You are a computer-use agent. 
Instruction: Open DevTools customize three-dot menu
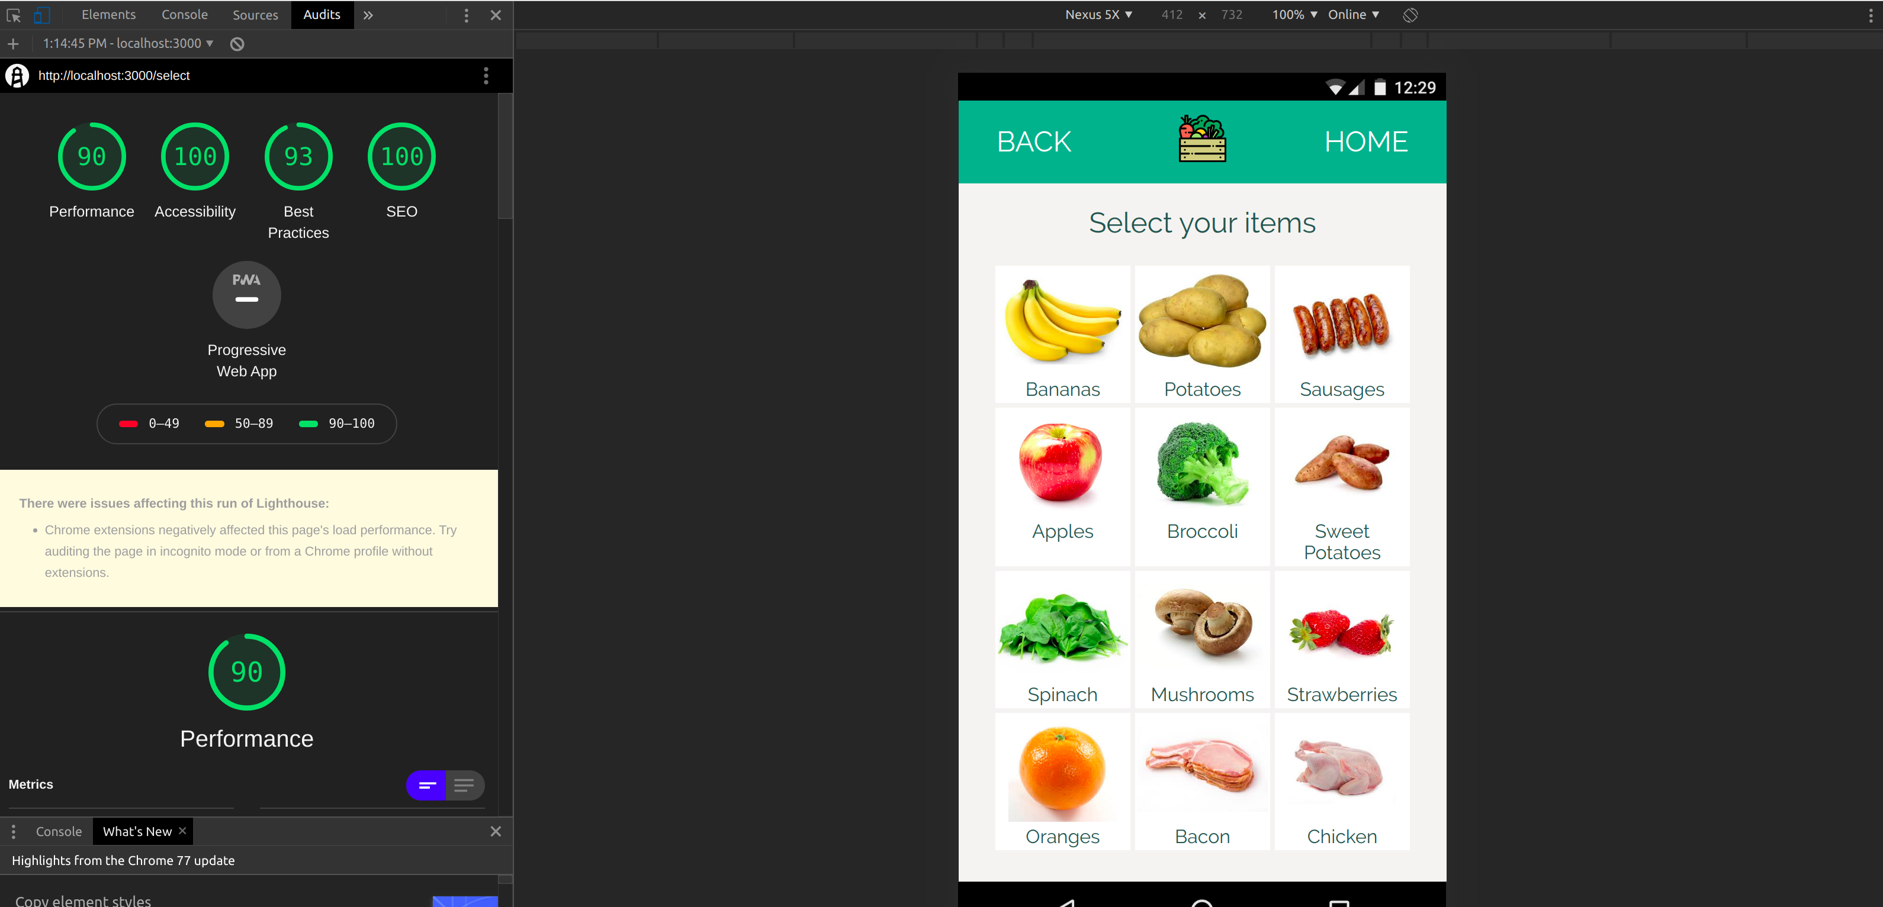point(467,15)
